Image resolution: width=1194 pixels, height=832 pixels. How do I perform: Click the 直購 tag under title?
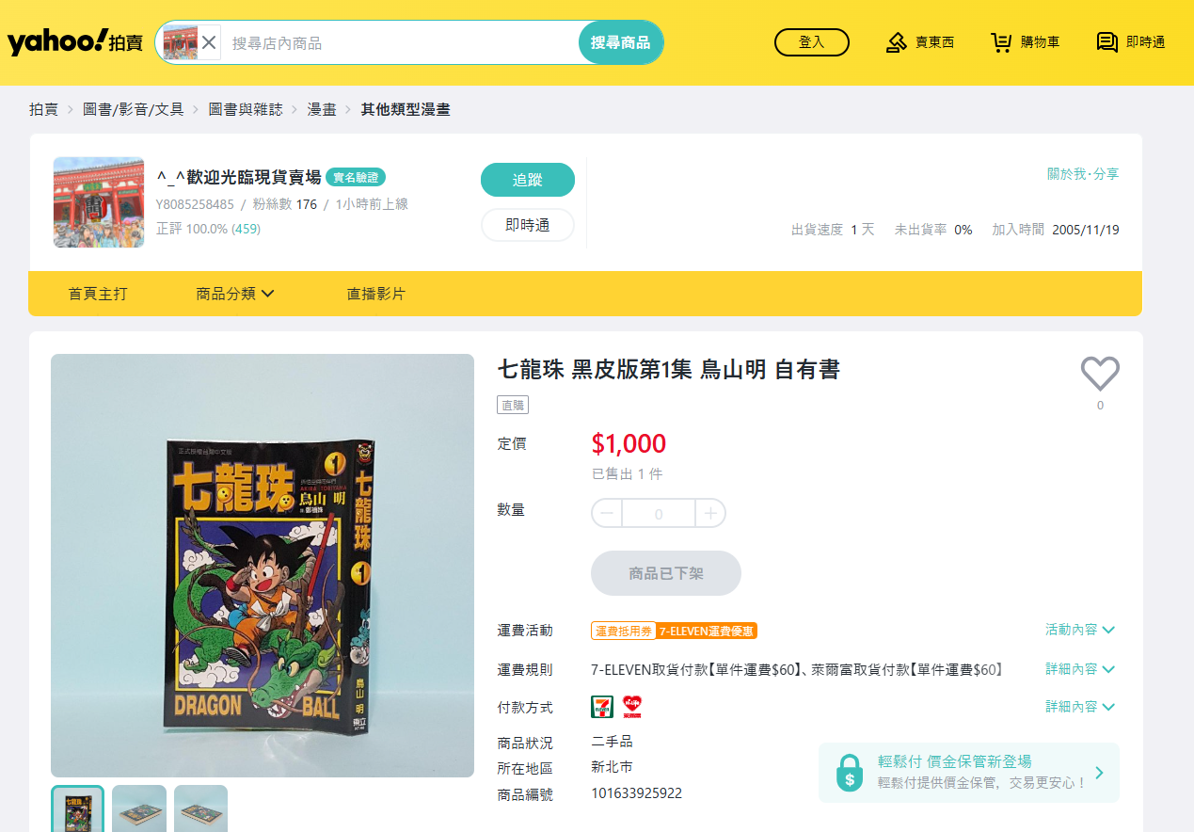tap(513, 405)
